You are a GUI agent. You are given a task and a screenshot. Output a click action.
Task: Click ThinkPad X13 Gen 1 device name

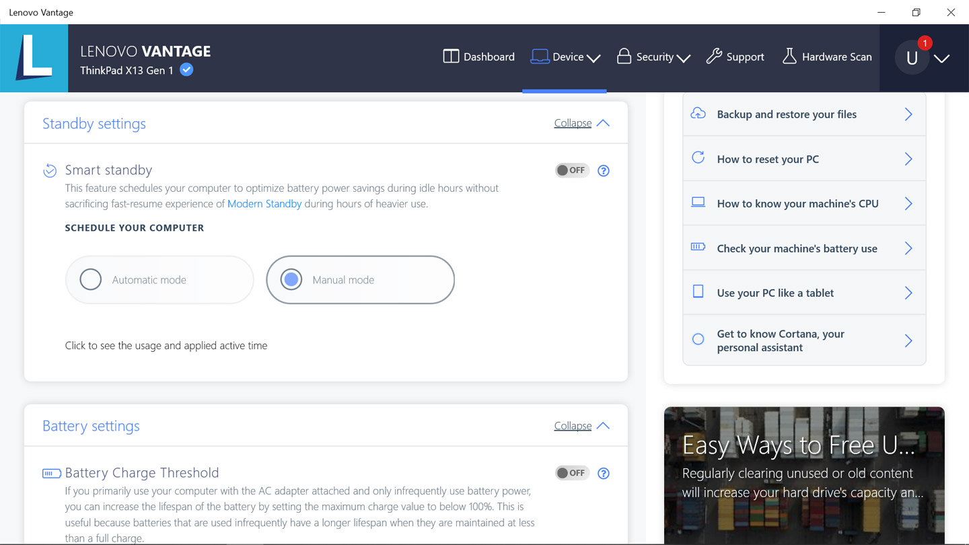coord(127,70)
